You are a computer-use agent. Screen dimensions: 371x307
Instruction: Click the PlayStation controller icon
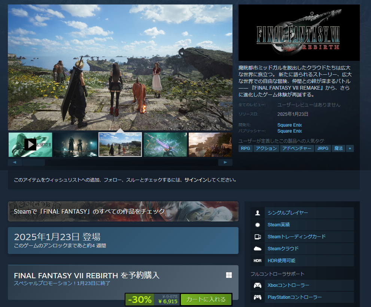(258, 297)
